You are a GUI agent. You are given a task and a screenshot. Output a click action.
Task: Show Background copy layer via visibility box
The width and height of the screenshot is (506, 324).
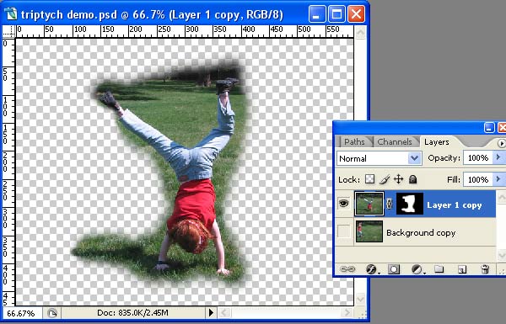[x=344, y=231]
